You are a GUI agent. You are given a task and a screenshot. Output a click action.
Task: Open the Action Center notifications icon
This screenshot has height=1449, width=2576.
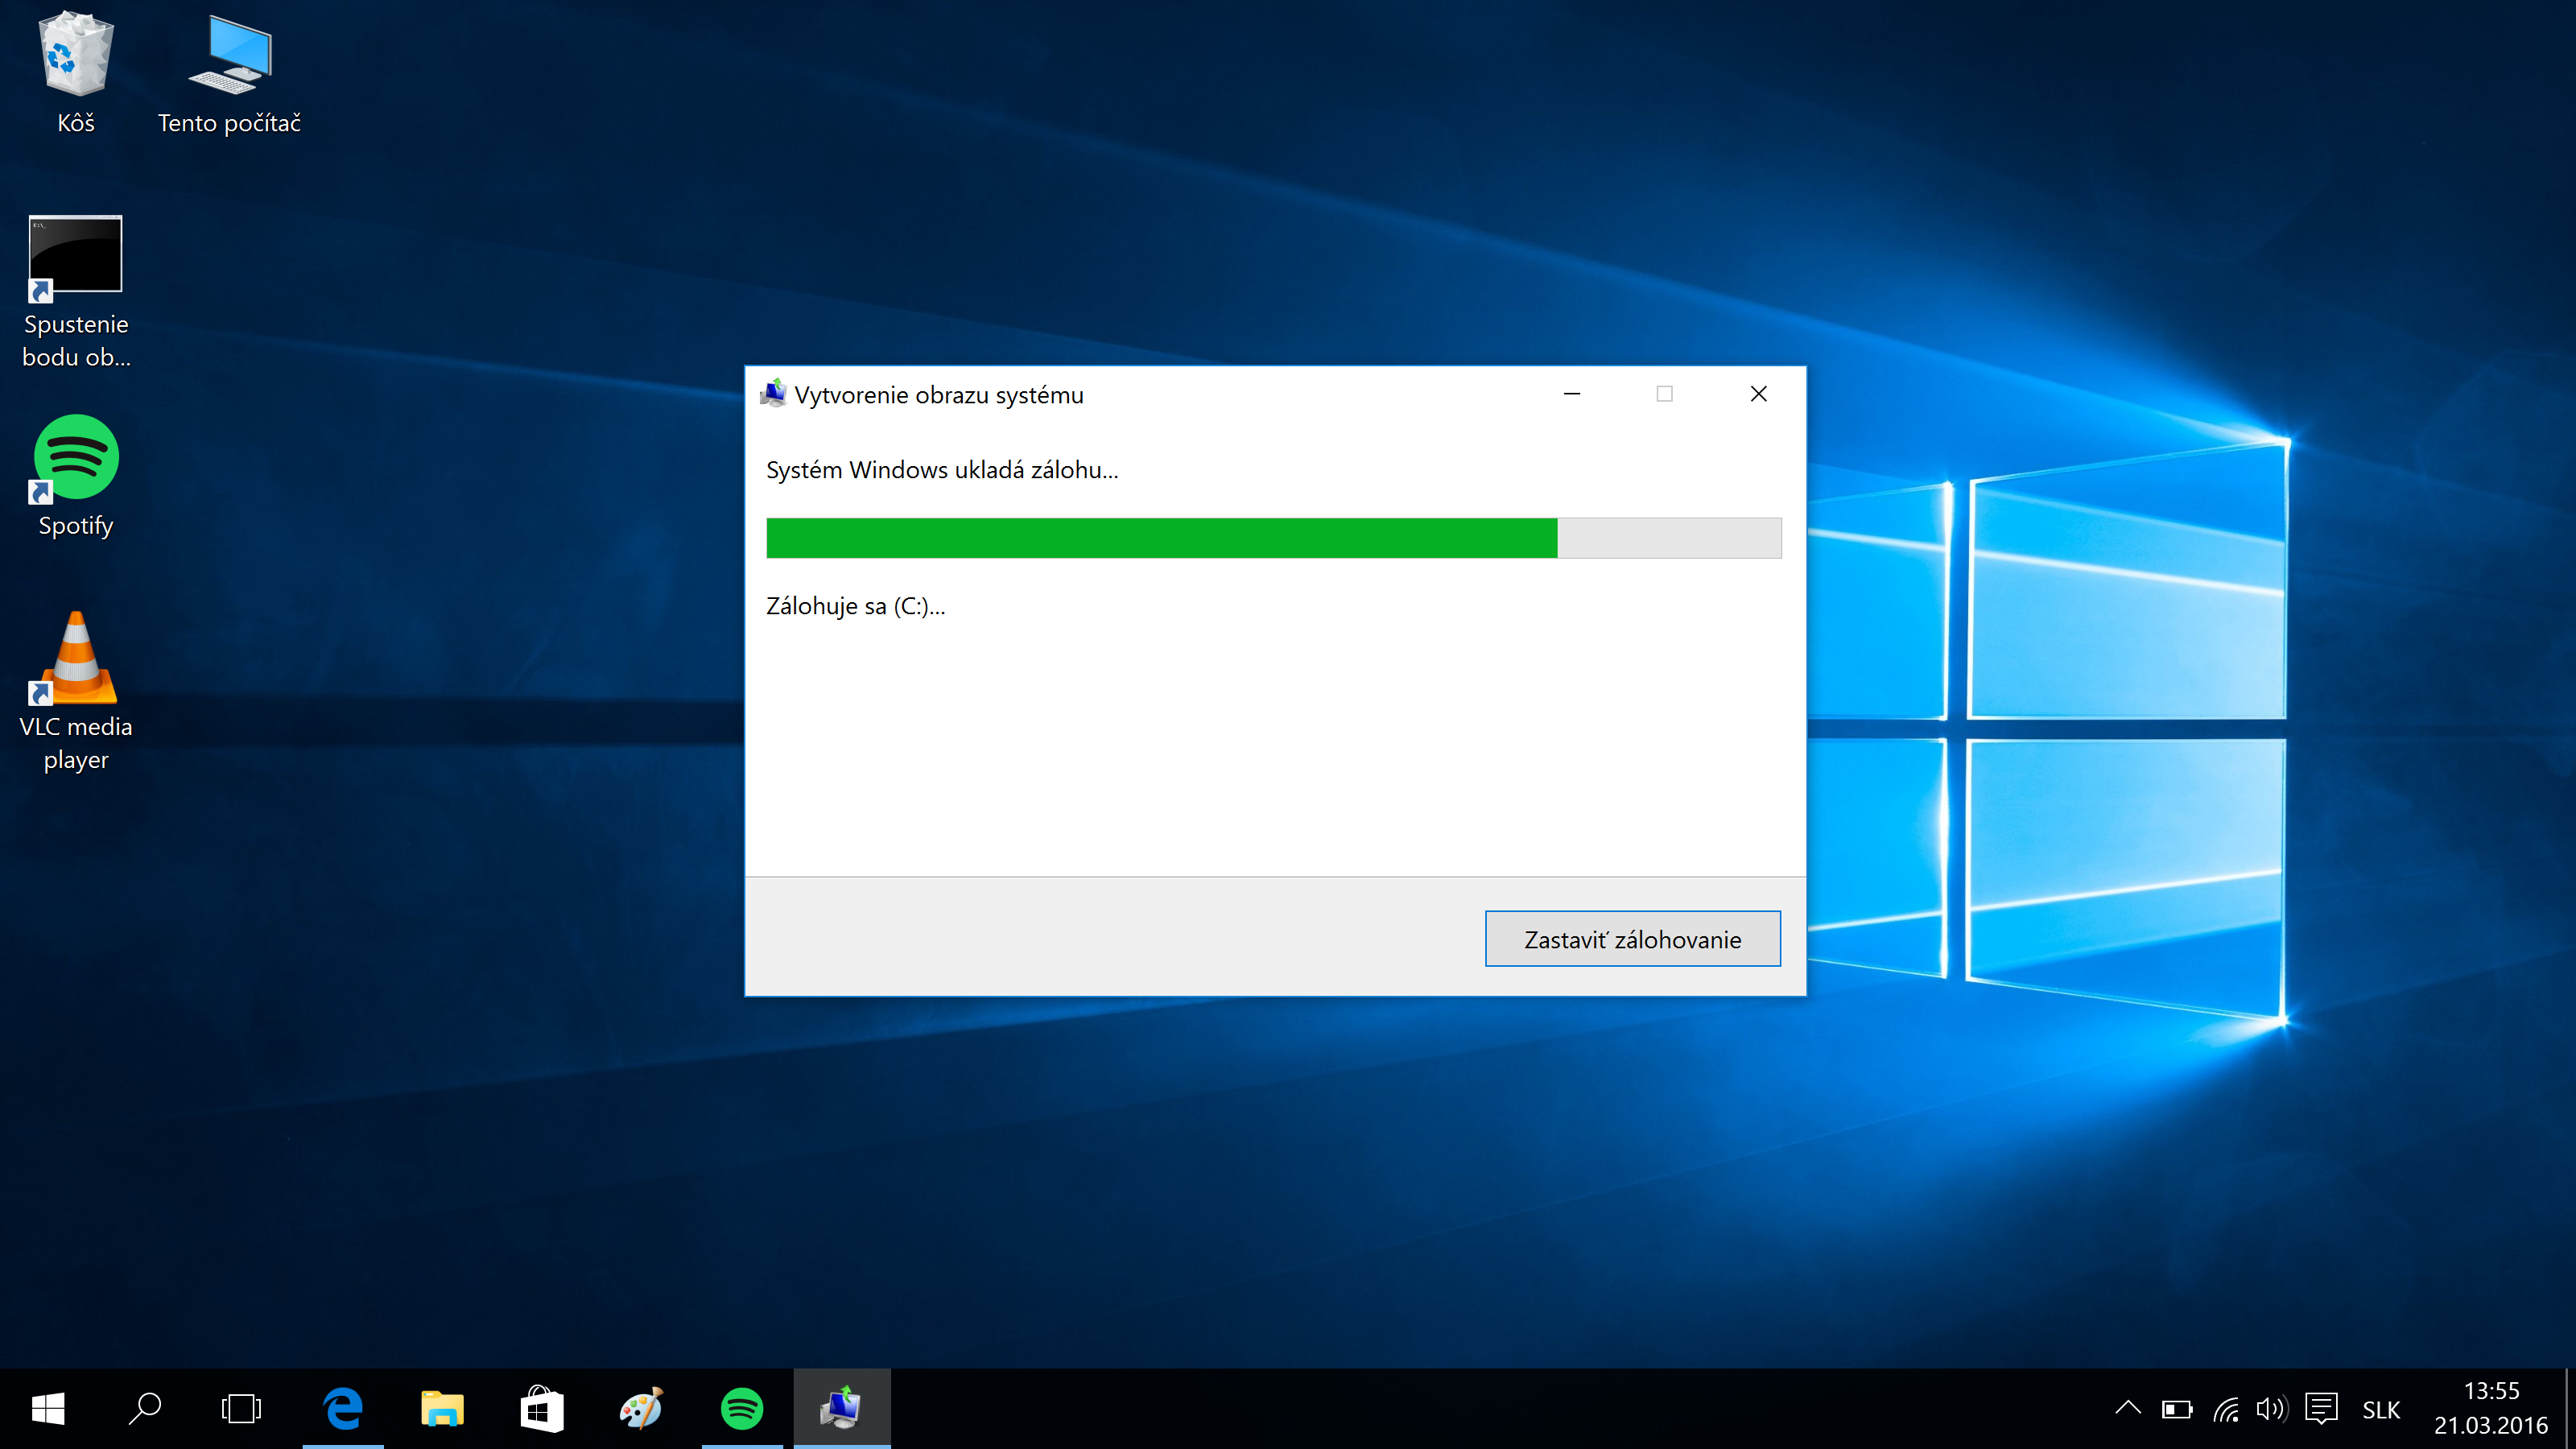(2321, 1409)
